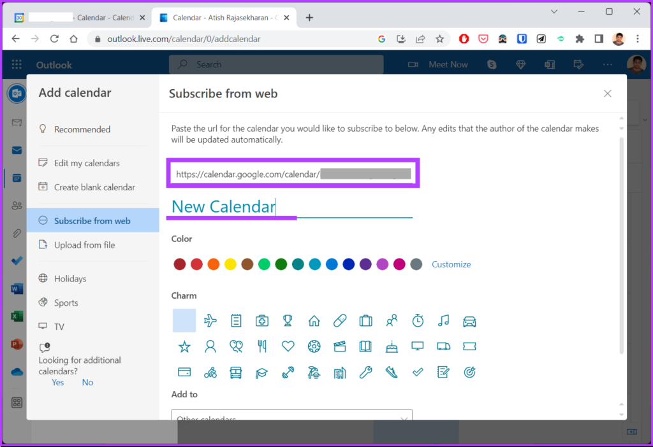
Task: Select the purple color swatch
Action: coord(365,264)
